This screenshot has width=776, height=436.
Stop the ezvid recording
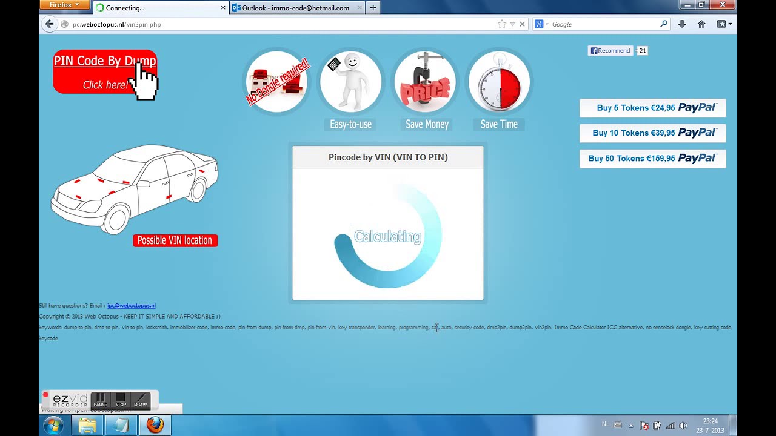121,400
